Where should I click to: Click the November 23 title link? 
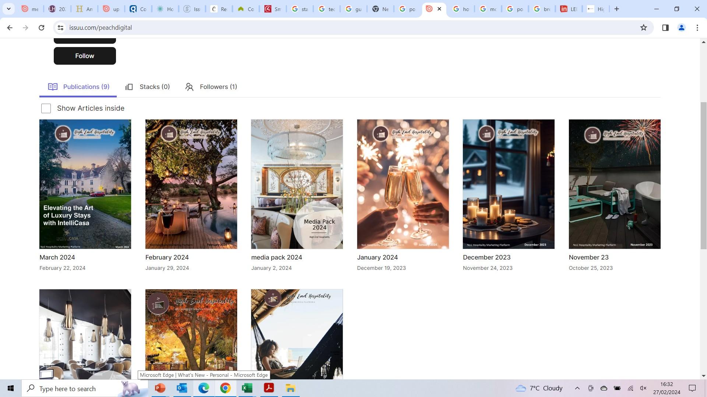[x=588, y=257]
